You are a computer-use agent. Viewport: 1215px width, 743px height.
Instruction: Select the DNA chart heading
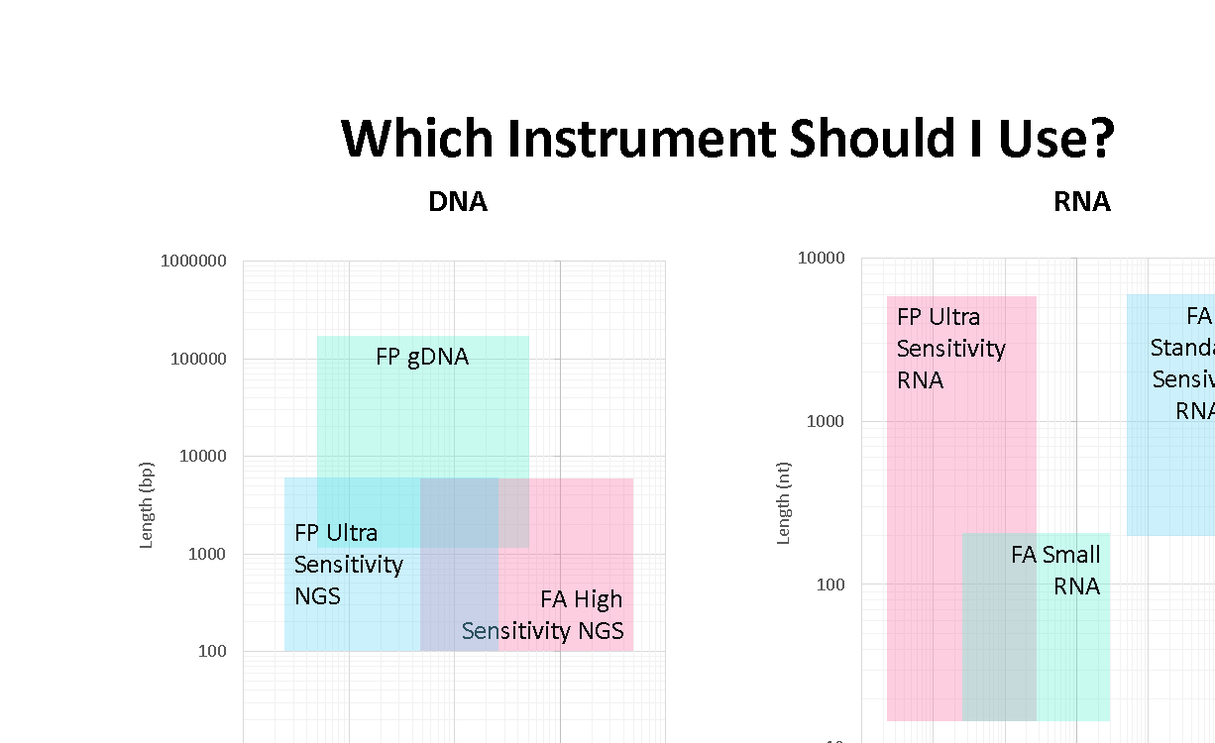point(458,202)
